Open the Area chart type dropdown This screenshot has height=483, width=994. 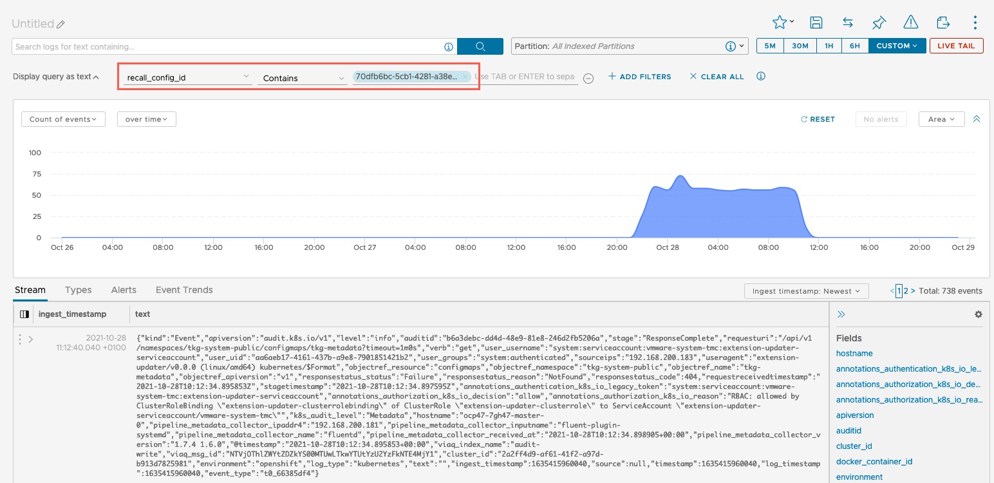[942, 119]
